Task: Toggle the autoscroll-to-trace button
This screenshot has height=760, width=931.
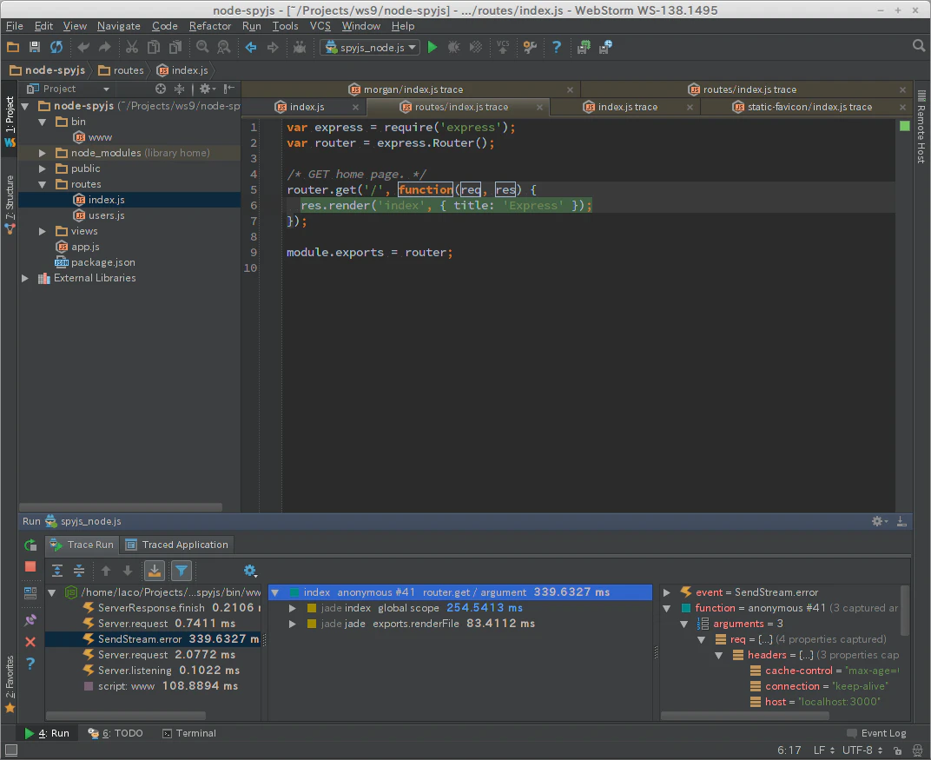Action: [x=155, y=571]
